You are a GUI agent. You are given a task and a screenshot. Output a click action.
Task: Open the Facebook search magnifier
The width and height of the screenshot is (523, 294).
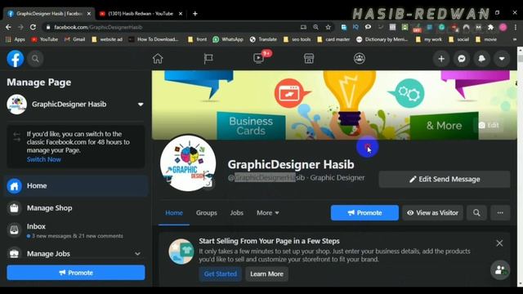point(35,59)
